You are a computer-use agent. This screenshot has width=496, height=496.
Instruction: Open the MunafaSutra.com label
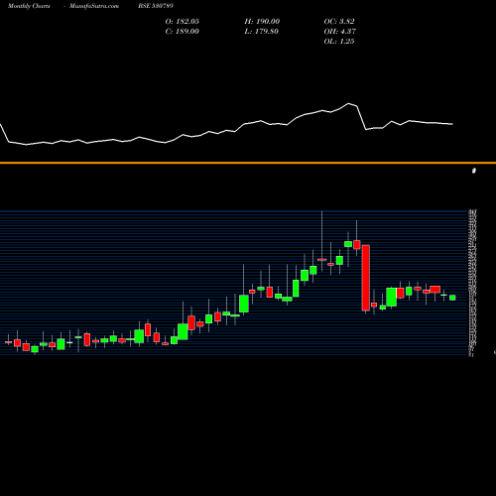tap(94, 6)
